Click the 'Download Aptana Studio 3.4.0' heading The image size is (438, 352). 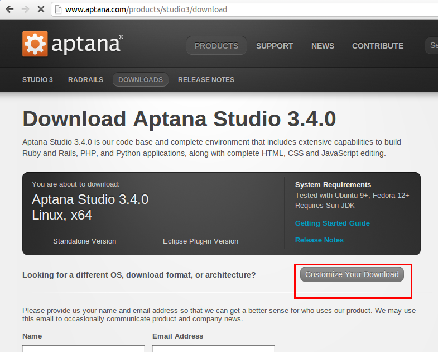179,119
